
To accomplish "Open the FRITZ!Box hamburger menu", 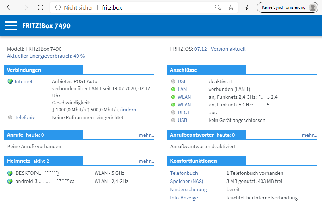I will click(x=11, y=26).
